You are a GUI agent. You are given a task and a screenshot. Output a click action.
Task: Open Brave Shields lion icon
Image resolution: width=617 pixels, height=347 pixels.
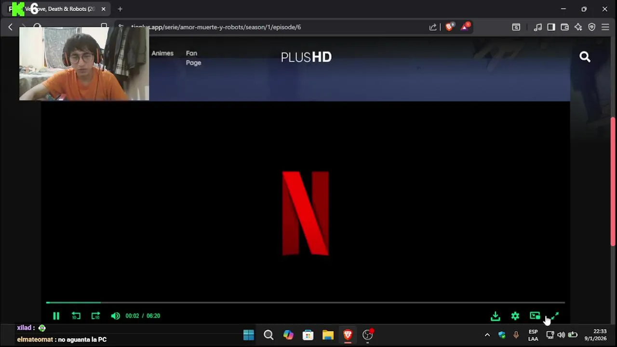point(449,27)
